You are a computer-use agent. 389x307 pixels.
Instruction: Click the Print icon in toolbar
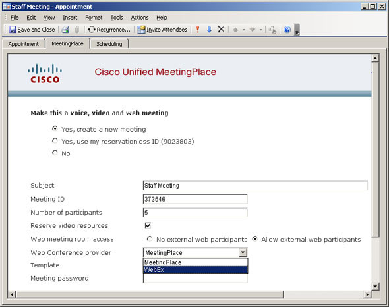point(65,30)
